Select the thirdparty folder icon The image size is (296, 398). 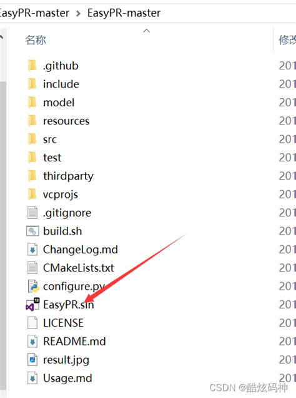click(32, 176)
